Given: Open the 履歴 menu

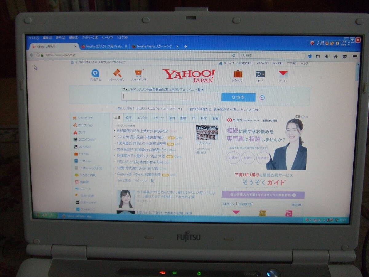Looking at the screenshot, I should point(74,38).
